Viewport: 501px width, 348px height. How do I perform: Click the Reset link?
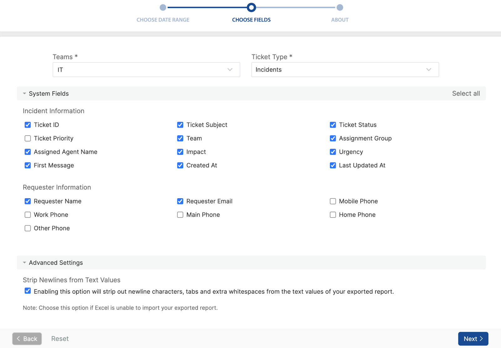[x=60, y=339]
